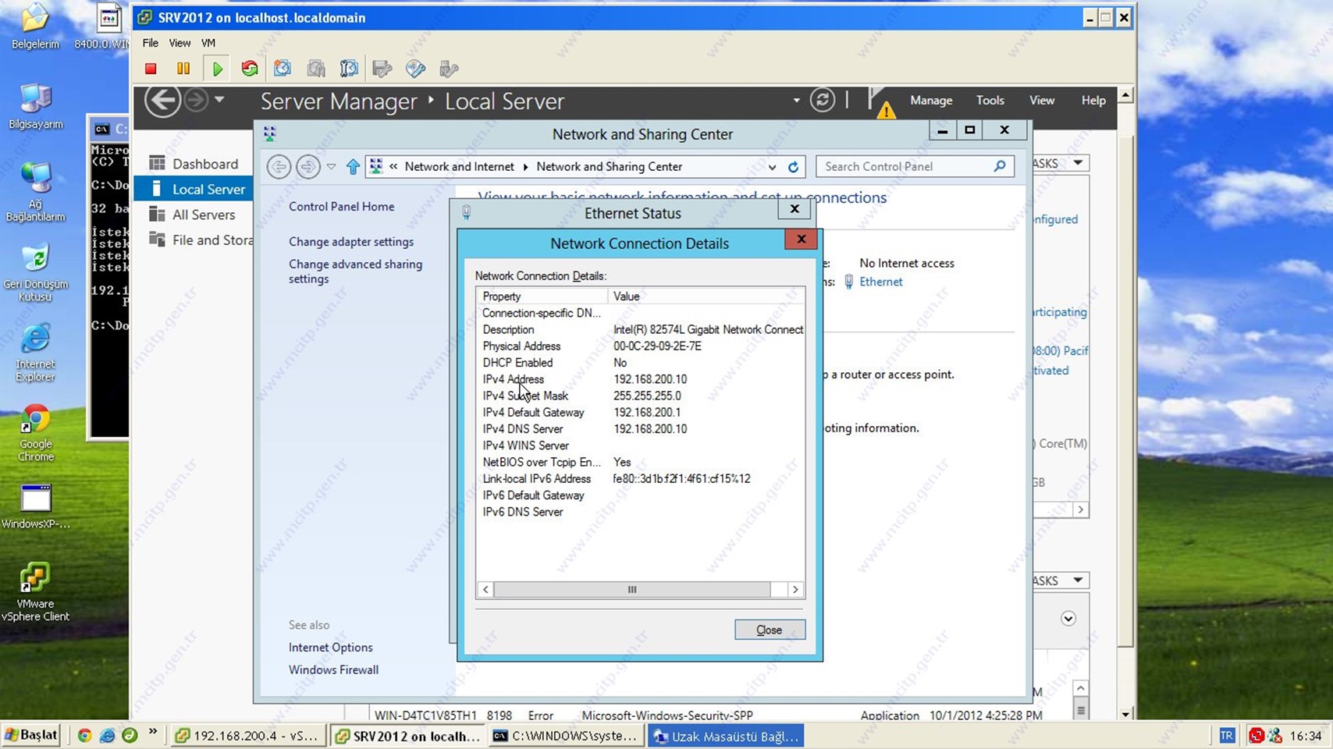Take a snapshot of the VM
The height and width of the screenshot is (749, 1333).
[283, 69]
